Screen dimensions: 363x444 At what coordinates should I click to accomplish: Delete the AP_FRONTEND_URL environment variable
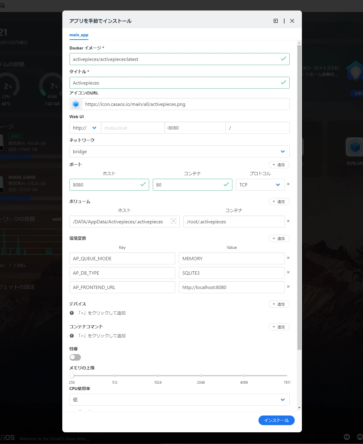(288, 287)
